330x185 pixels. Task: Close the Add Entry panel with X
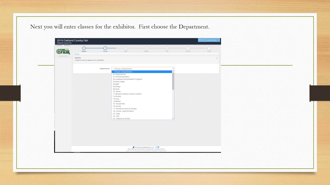217,58
